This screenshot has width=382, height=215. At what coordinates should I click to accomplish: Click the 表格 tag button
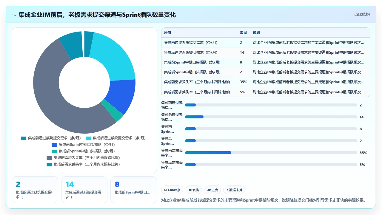click(x=194, y=190)
